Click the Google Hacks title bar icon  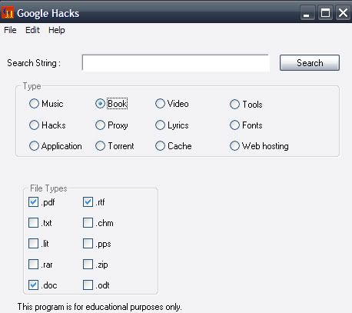coord(8,12)
